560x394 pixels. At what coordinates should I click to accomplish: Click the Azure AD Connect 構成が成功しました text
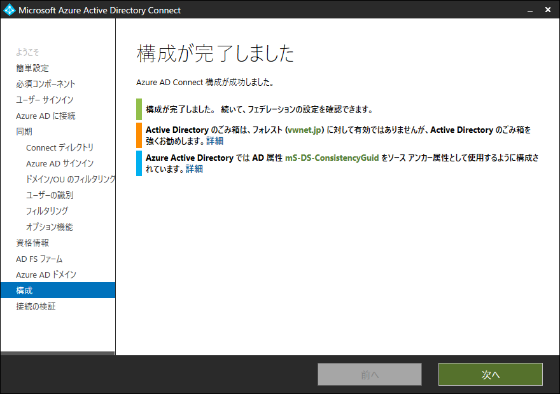205,83
